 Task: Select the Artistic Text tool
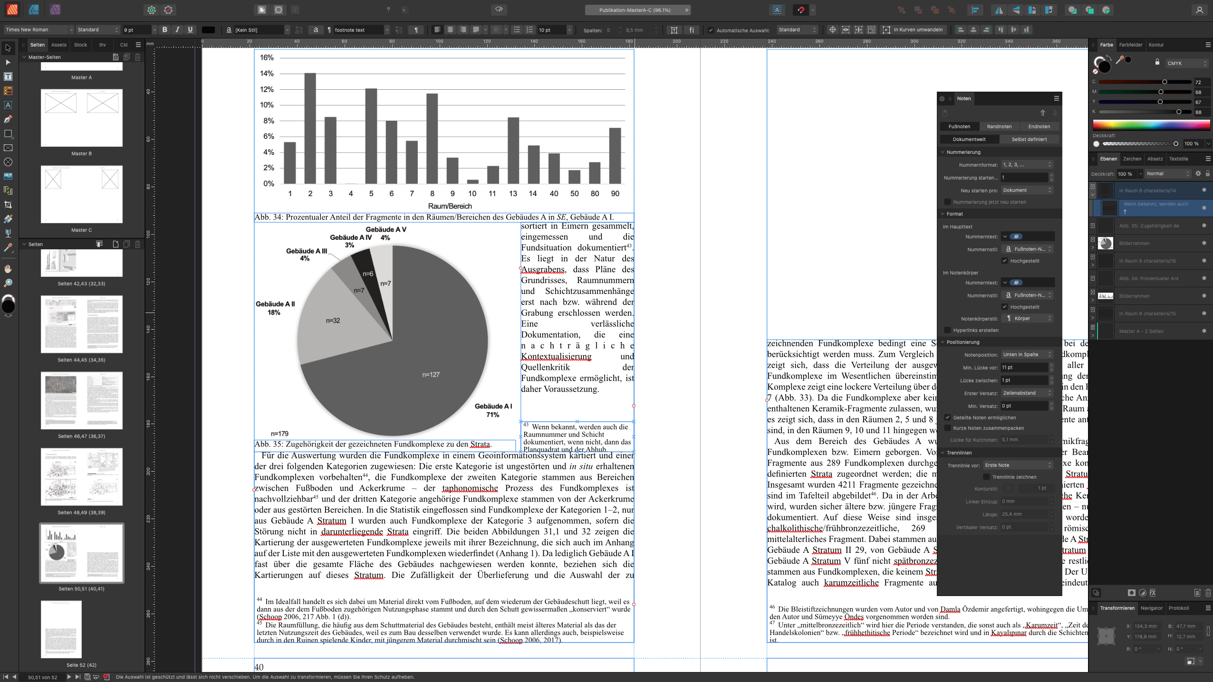point(8,105)
